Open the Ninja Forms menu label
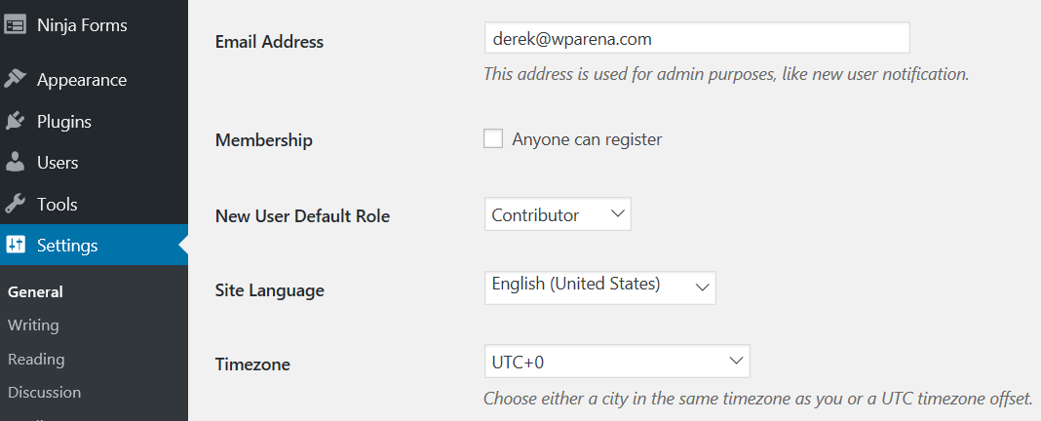 (x=82, y=26)
